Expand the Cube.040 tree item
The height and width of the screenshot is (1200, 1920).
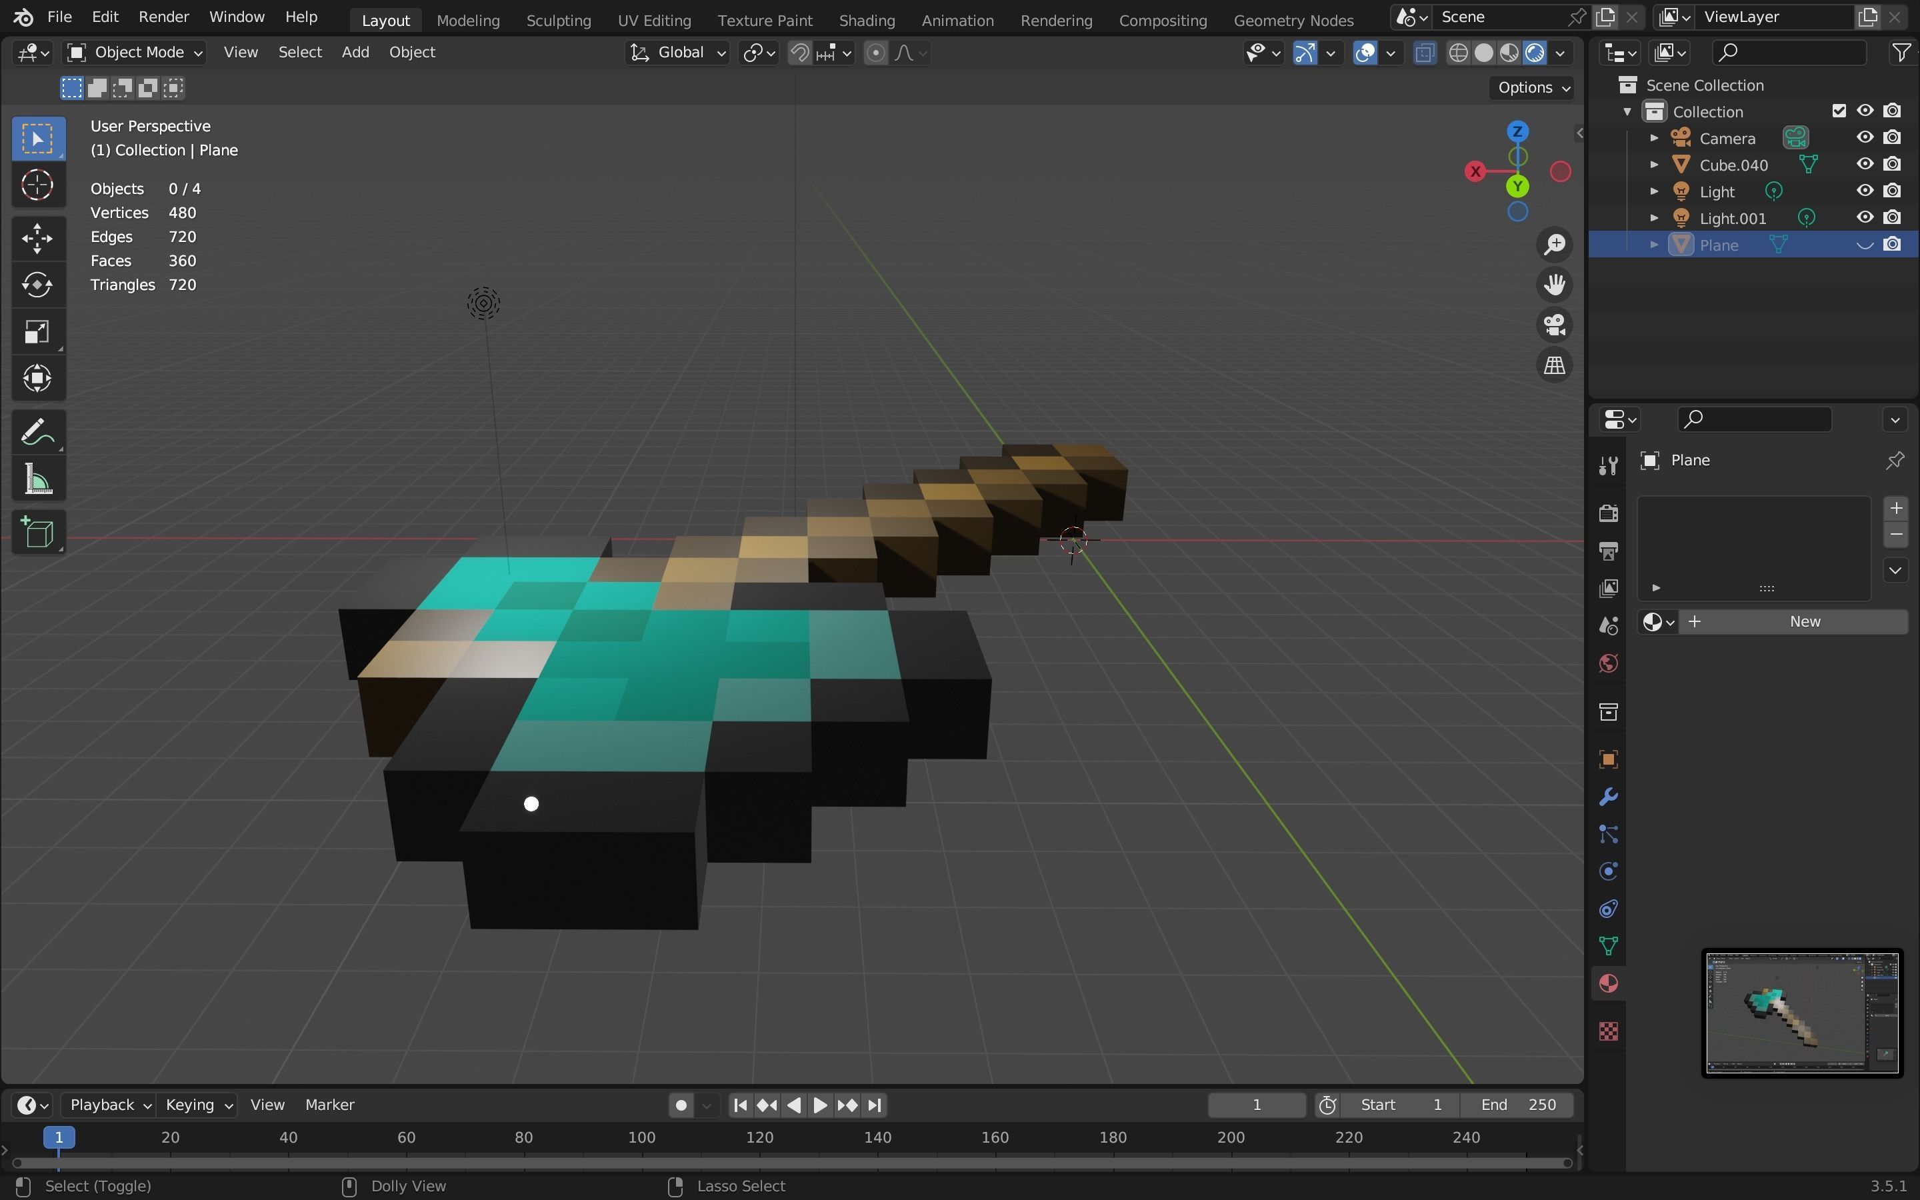[1654, 165]
